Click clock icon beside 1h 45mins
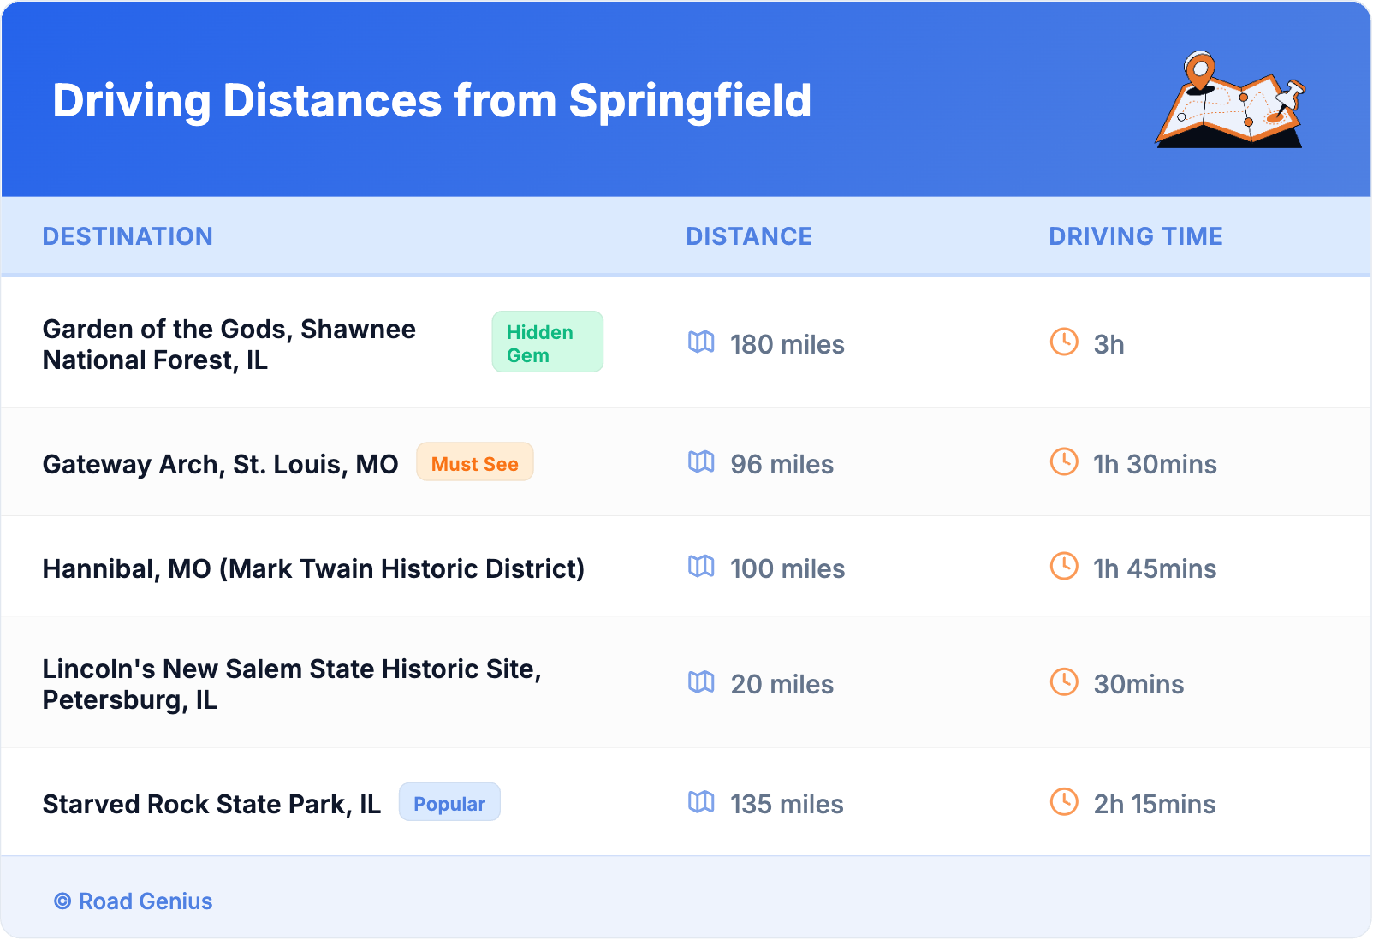This screenshot has height=940, width=1373. 1064,567
